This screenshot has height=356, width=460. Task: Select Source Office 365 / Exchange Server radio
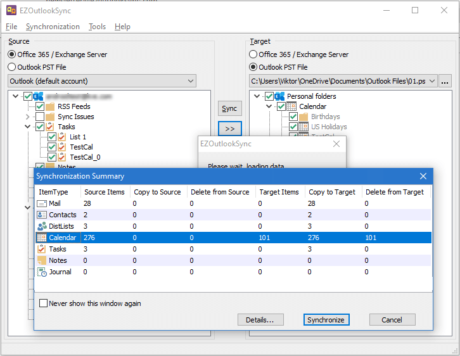12,54
